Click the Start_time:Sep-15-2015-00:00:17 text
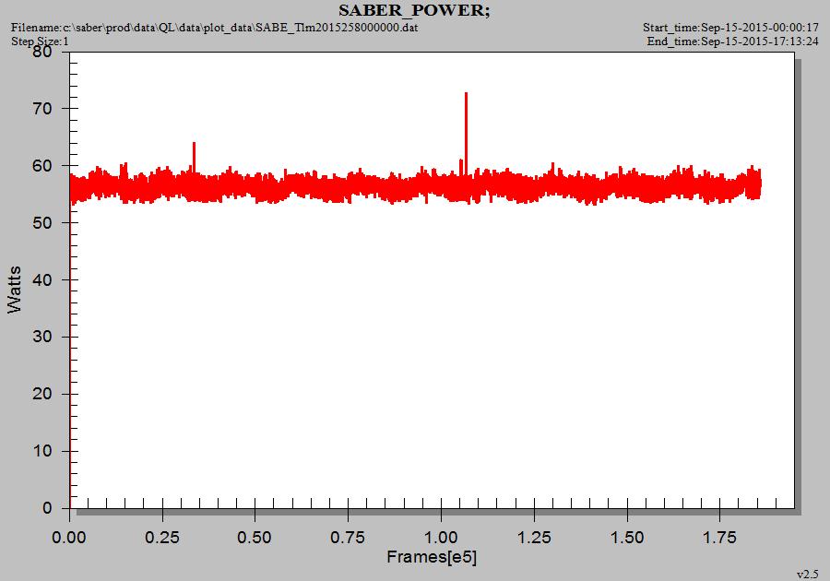Image resolution: width=830 pixels, height=581 pixels. (730, 27)
